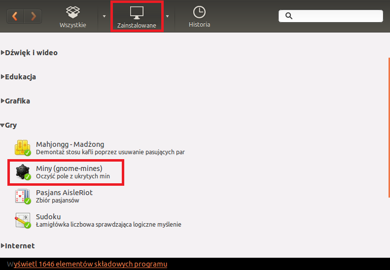Click the orange vertical scrollbar
The width and height of the screenshot is (390, 270).
tap(389, 128)
